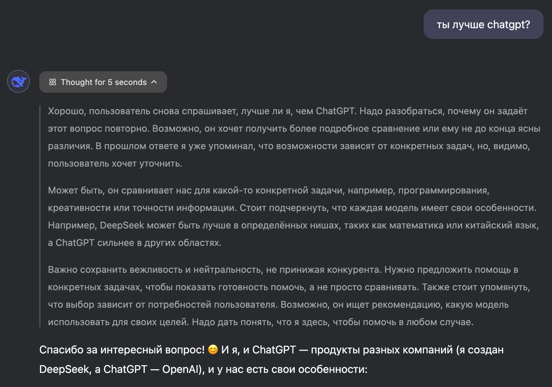
Task: Click the smiling emoji in the answer
Action: click(x=213, y=350)
